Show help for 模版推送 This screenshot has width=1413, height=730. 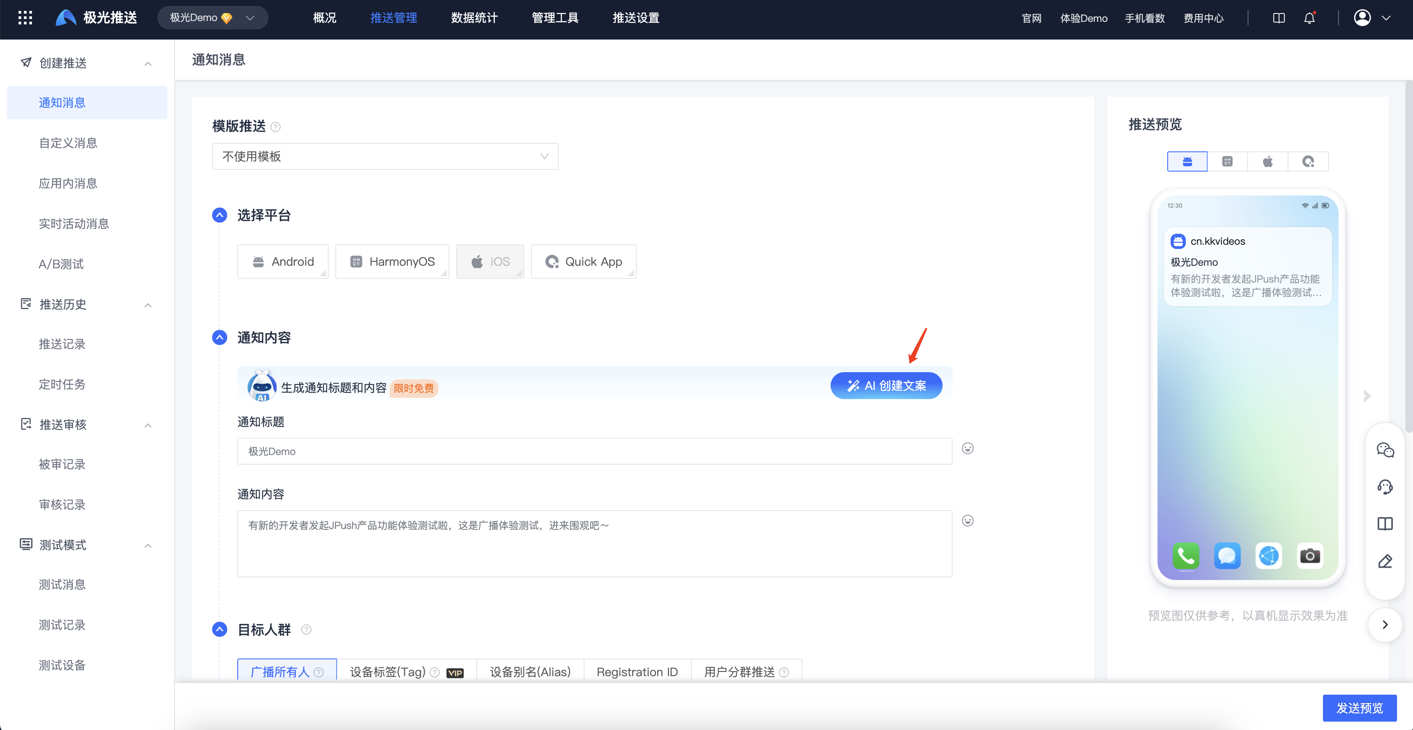tap(276, 127)
